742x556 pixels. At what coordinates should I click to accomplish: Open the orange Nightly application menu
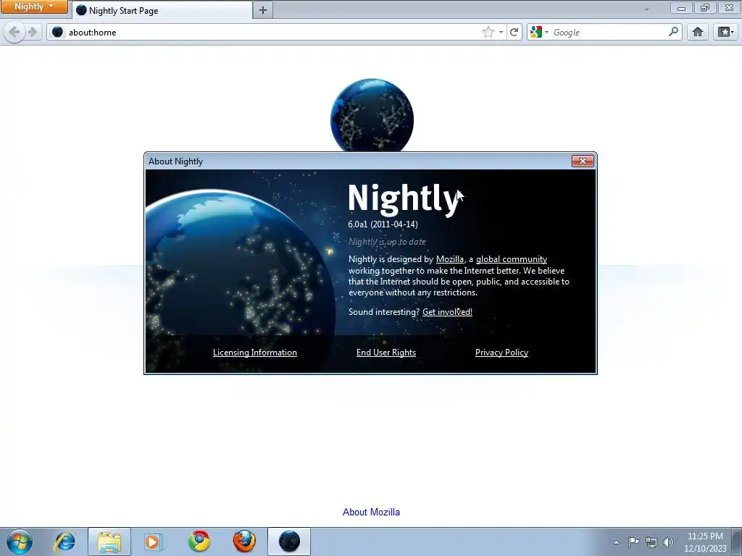[34, 7]
